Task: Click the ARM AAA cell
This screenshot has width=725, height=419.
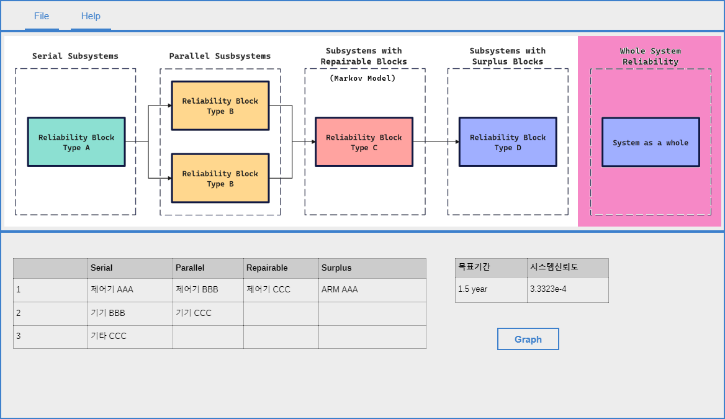Action: (372, 290)
